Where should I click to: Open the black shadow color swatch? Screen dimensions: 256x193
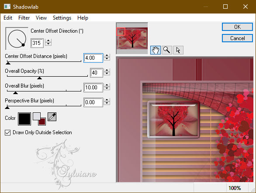[24, 119]
